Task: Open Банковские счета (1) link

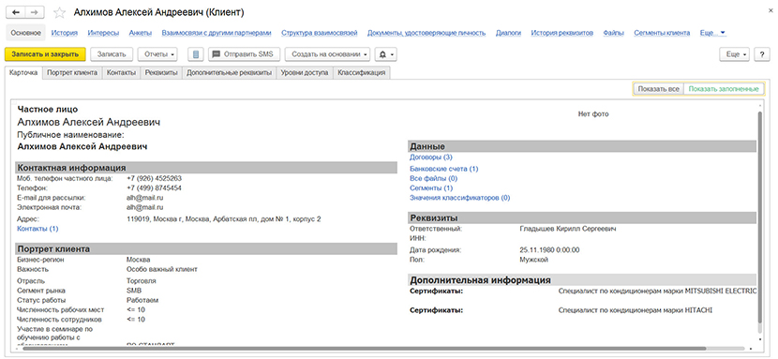Action: tap(443, 169)
